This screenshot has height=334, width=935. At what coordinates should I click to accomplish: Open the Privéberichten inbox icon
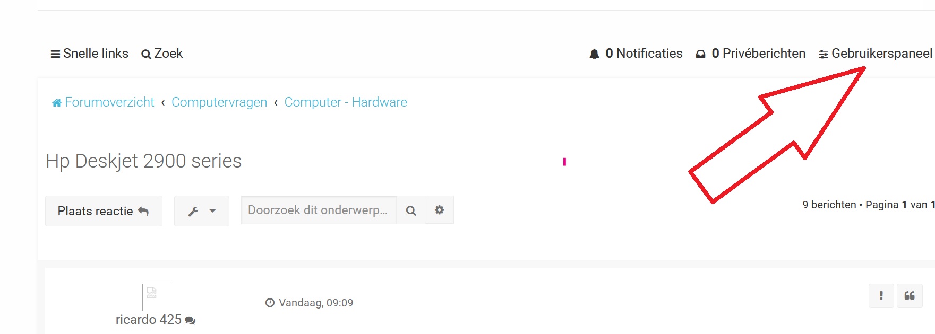pyautogui.click(x=701, y=54)
